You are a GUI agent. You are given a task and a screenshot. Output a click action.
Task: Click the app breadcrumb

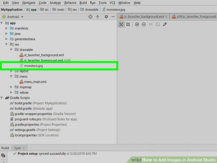pyautogui.click(x=31, y=10)
